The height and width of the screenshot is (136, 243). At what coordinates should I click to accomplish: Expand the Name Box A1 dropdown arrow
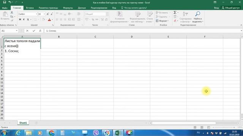click(x=17, y=31)
